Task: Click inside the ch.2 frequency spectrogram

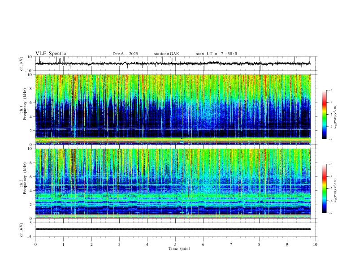Action: [x=173, y=184]
